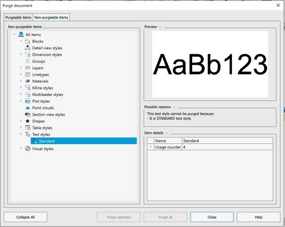Collapse the Possible reasons section
The width and height of the screenshot is (285, 227).
[174, 107]
